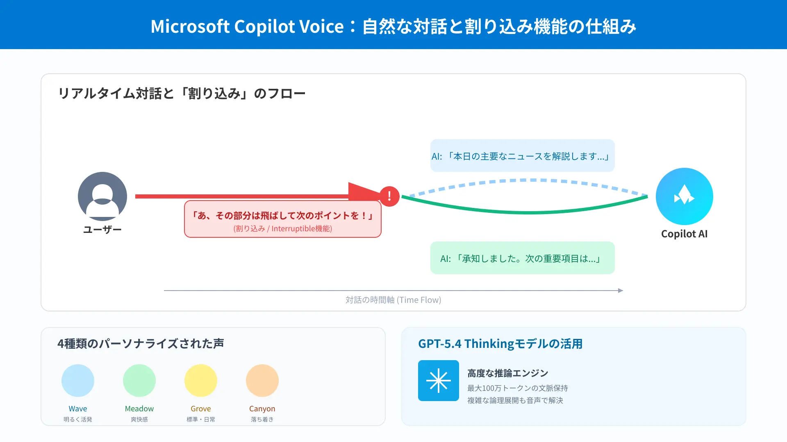Click the 落ち着き description under Canyon
Viewport: 787px width, 442px height.
pyautogui.click(x=262, y=419)
